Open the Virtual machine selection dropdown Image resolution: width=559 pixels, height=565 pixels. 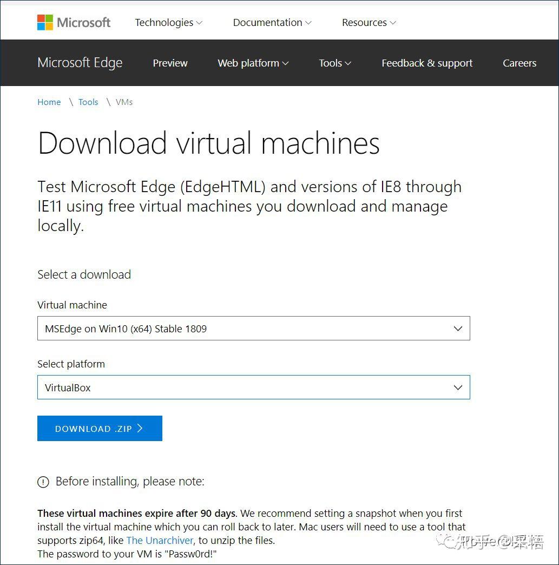(x=254, y=328)
